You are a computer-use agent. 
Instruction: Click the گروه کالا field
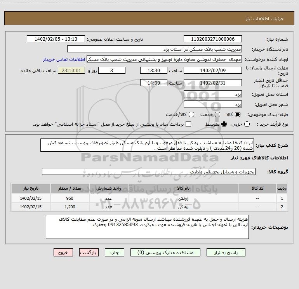pyautogui.click(x=149, y=171)
